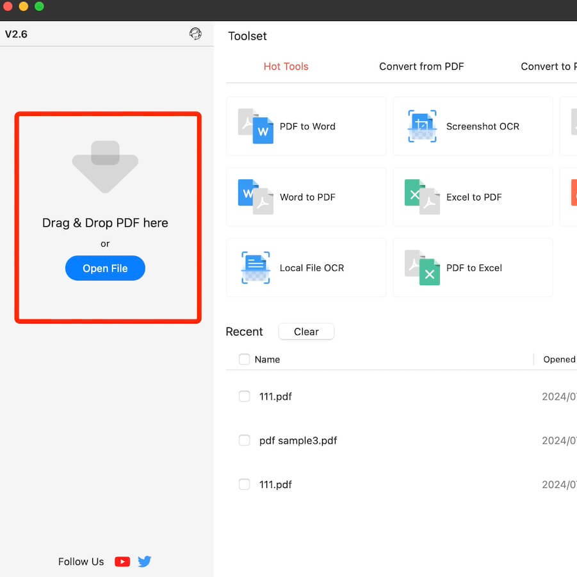
Task: Select the Excel to PDF label
Action: tap(474, 197)
